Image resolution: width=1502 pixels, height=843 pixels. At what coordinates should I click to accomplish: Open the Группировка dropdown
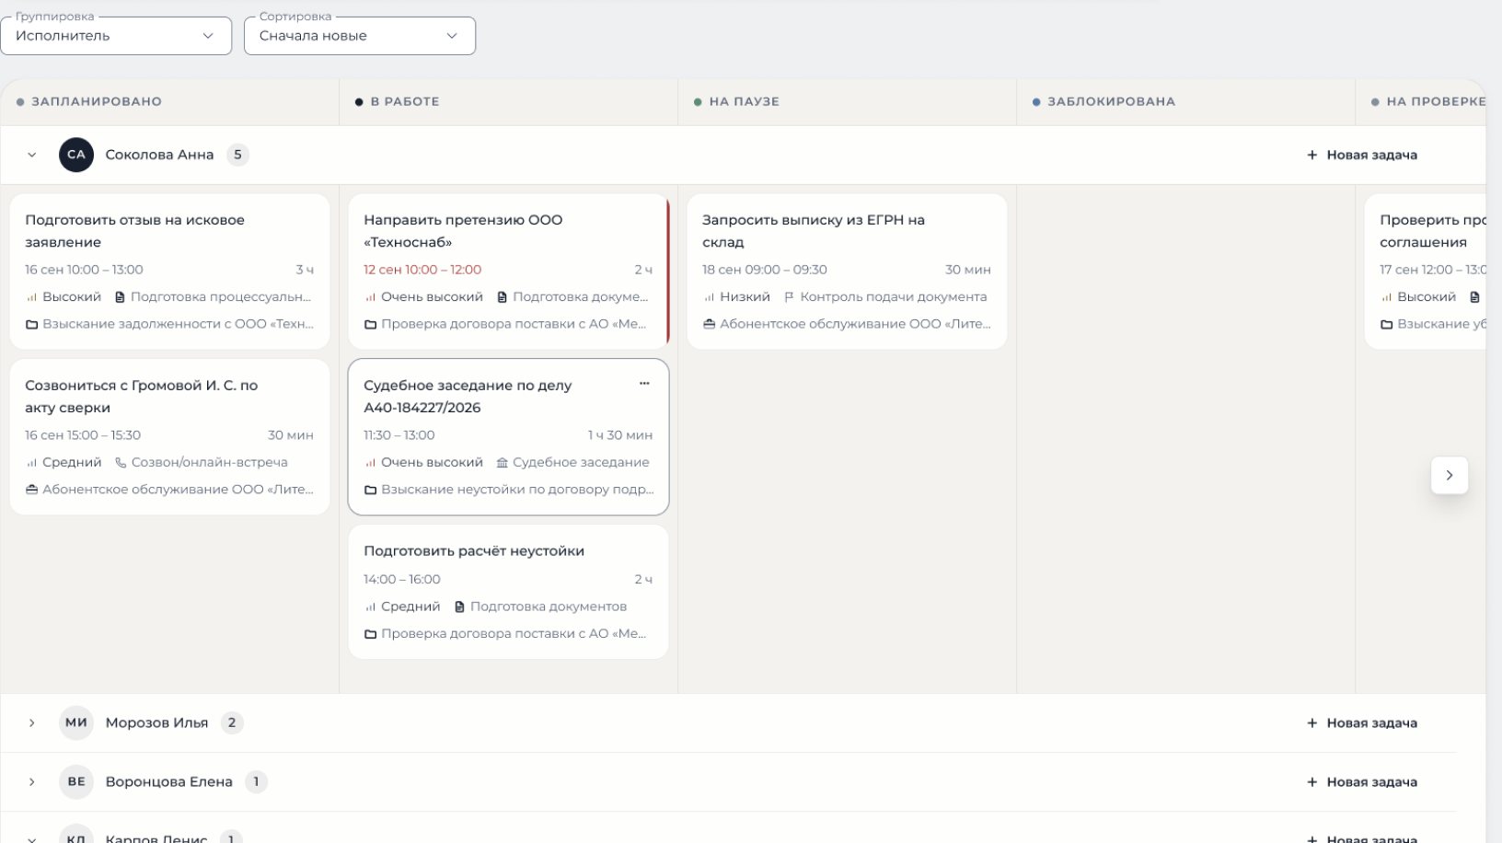tap(116, 36)
